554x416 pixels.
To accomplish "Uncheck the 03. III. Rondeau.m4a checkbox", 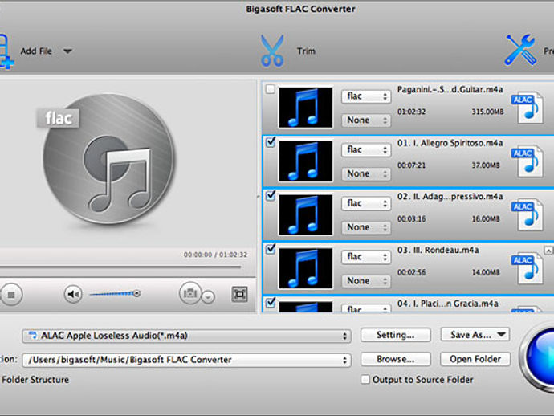I will pyautogui.click(x=271, y=249).
